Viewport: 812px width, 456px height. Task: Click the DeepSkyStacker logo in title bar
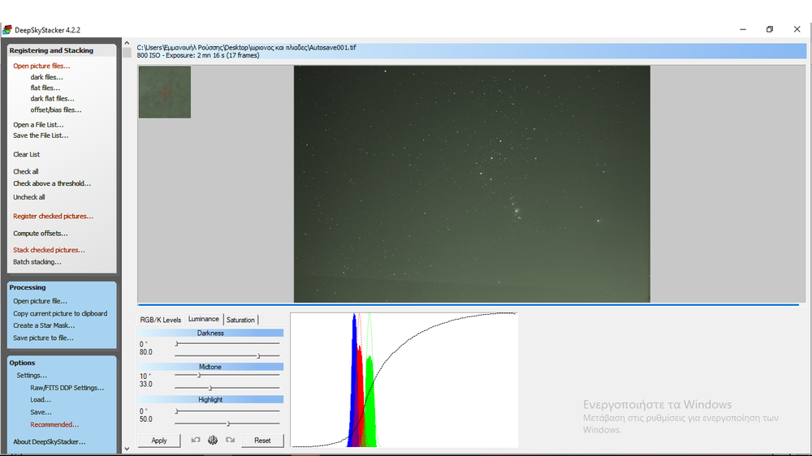[x=7, y=30]
